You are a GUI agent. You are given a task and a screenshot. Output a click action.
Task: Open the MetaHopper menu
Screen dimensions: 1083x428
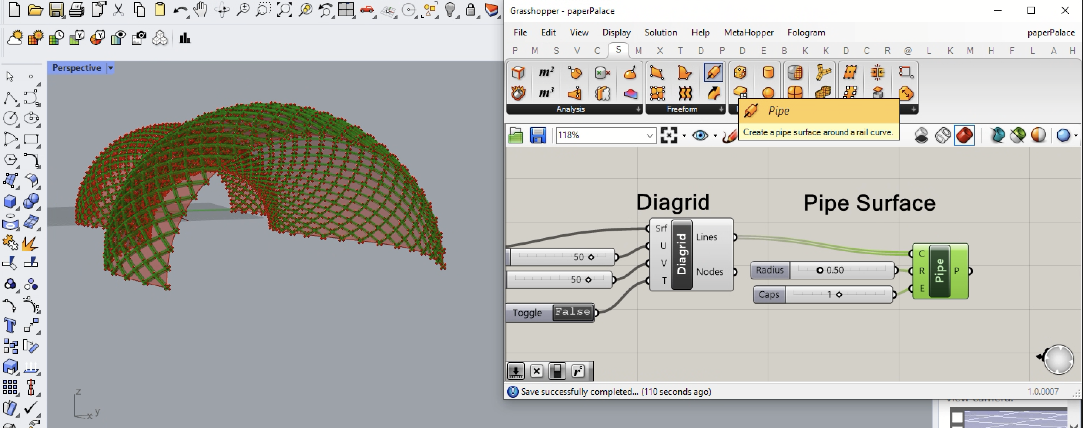tap(748, 33)
